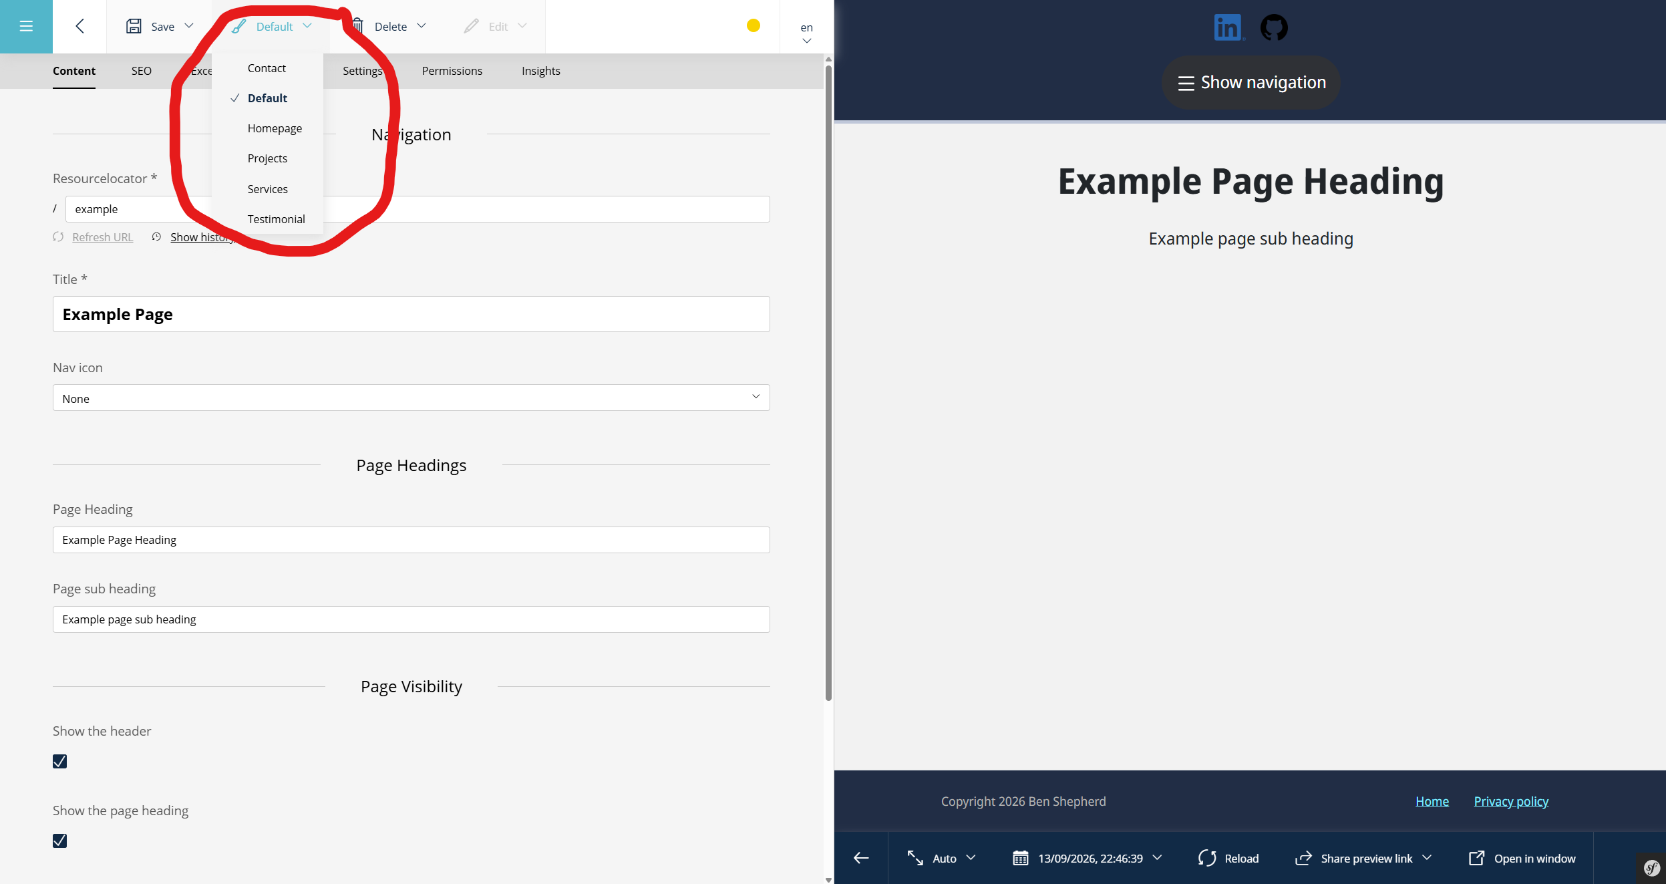This screenshot has width=1666, height=884.
Task: Click the Share preview link icon
Action: tap(1303, 859)
